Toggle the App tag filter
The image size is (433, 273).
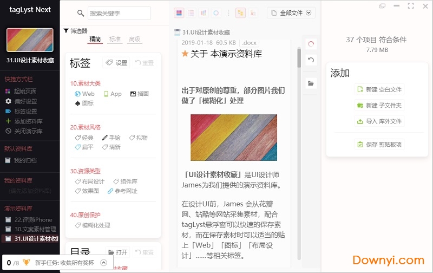[112, 94]
